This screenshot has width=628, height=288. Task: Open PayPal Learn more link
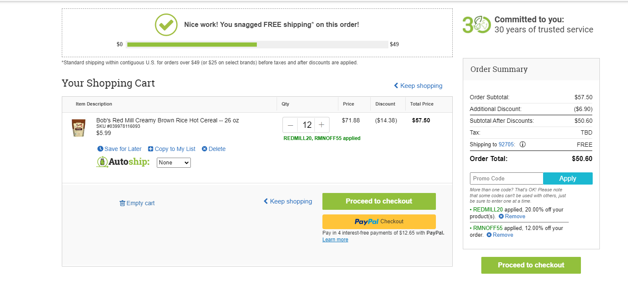point(335,240)
